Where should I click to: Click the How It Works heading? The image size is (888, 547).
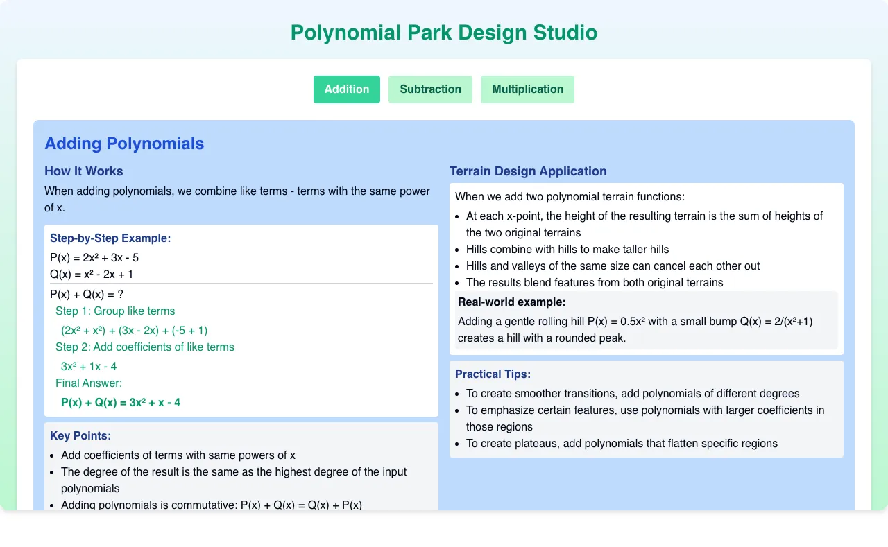point(84,171)
